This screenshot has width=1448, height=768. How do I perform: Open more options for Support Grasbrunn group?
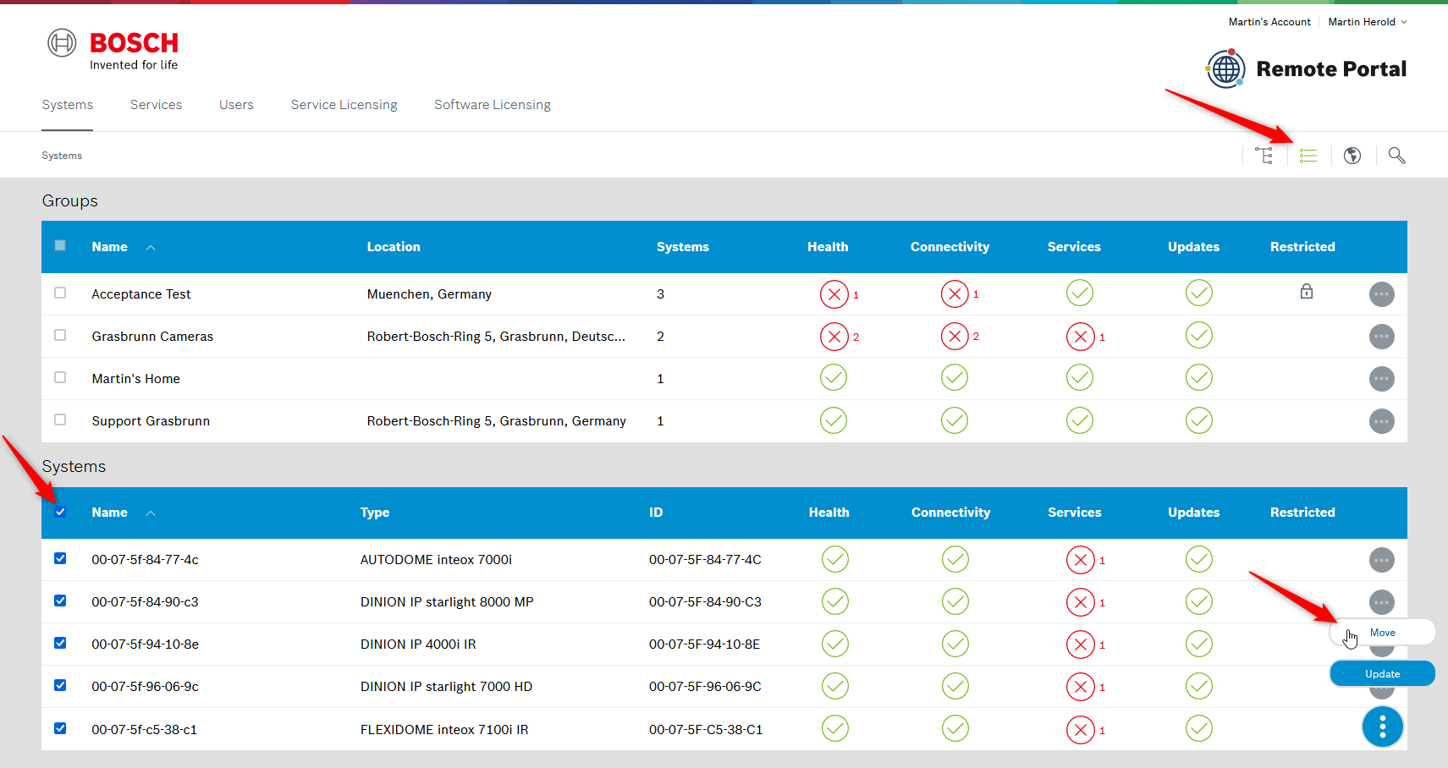tap(1382, 421)
